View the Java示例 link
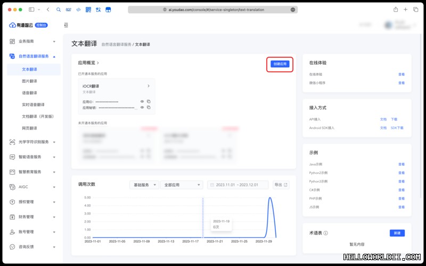This screenshot has width=426, height=266. point(402,164)
